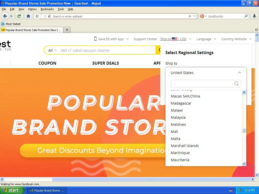The image size is (259, 194).
Task: Click the keyboard icon in system tray
Action: [231, 190]
